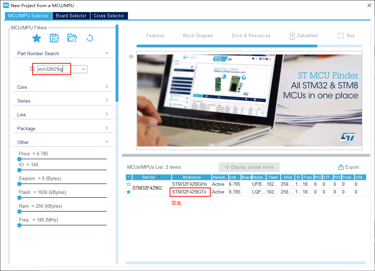
Task: Click the Price slider handle
Action: point(19,159)
